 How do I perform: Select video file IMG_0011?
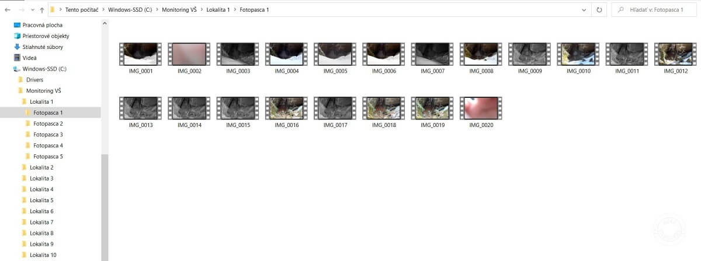(627, 58)
